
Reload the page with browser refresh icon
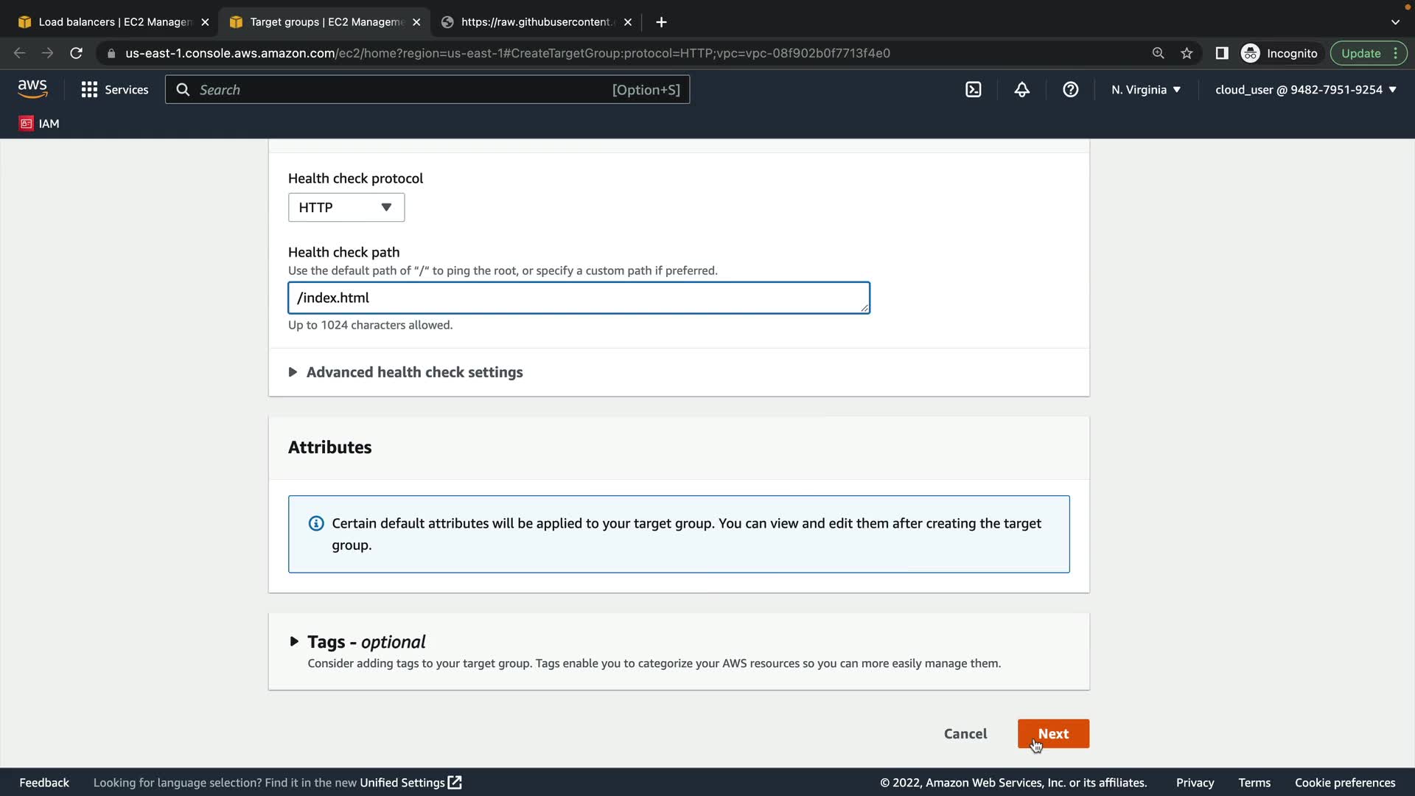76,53
